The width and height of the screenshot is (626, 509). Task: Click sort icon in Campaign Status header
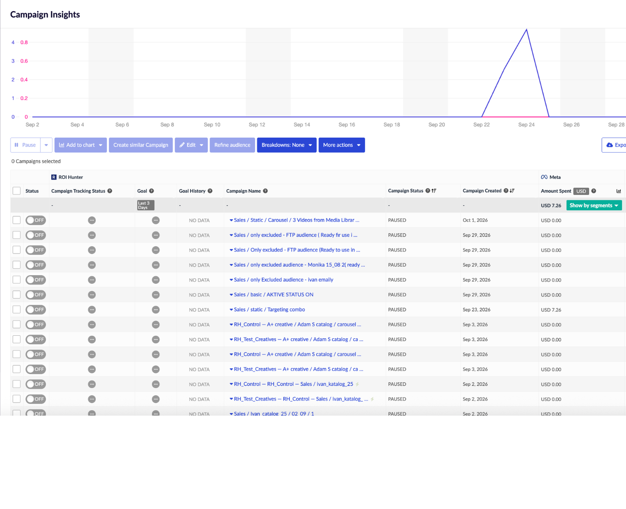tap(434, 191)
